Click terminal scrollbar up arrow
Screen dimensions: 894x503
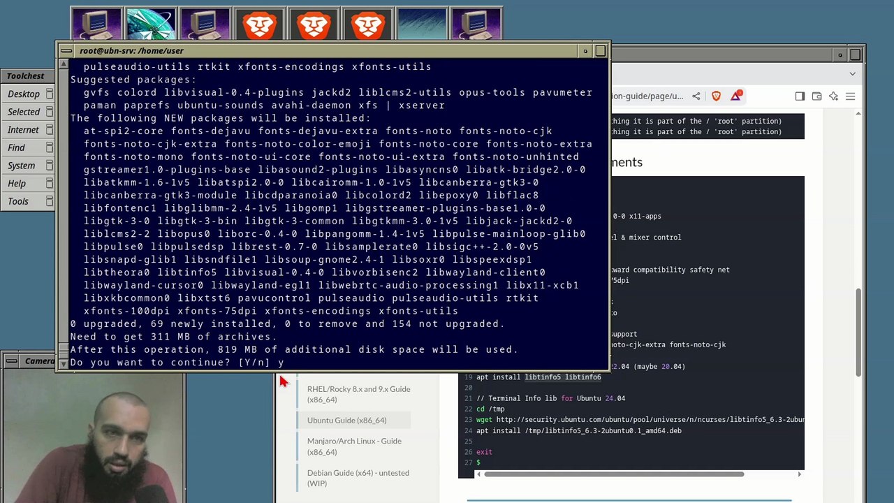tap(64, 64)
